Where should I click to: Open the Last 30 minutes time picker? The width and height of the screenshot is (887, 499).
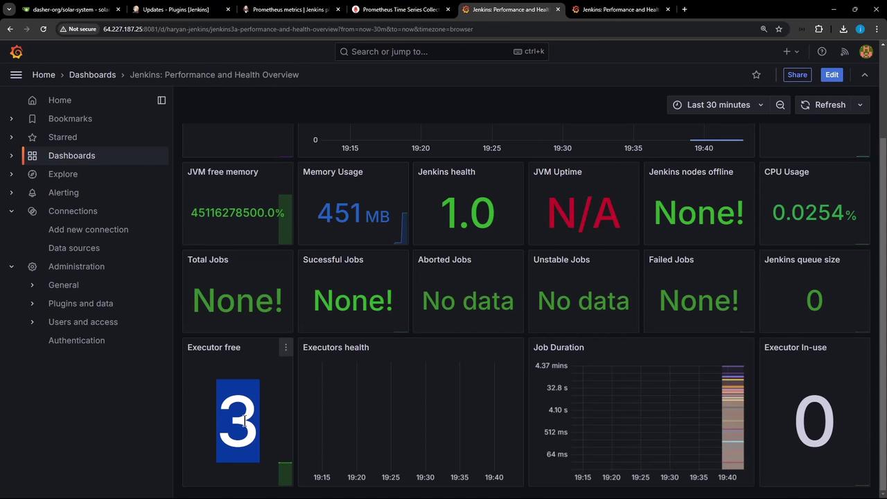pyautogui.click(x=718, y=105)
